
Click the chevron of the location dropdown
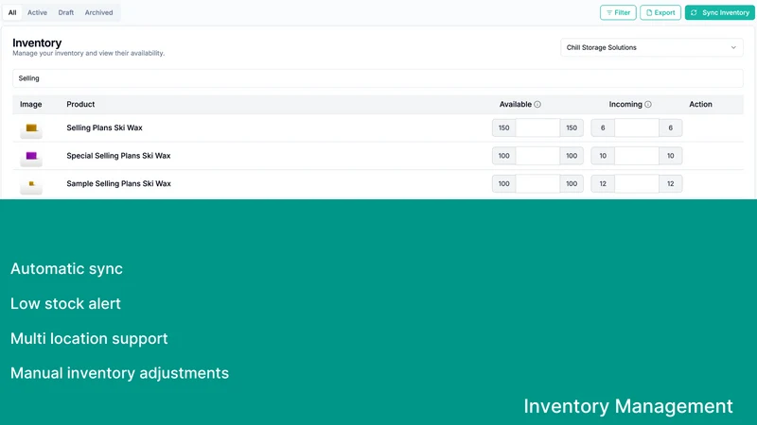point(733,48)
